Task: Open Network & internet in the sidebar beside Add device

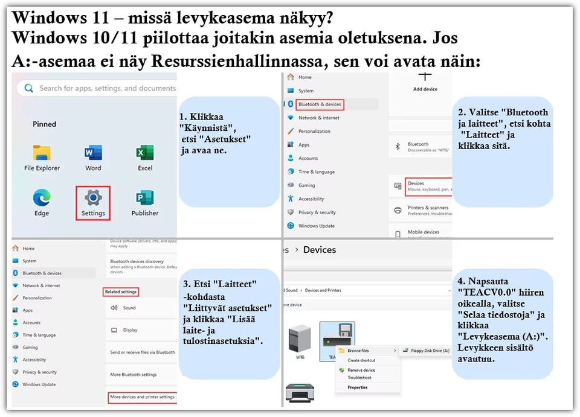Action: click(318, 118)
